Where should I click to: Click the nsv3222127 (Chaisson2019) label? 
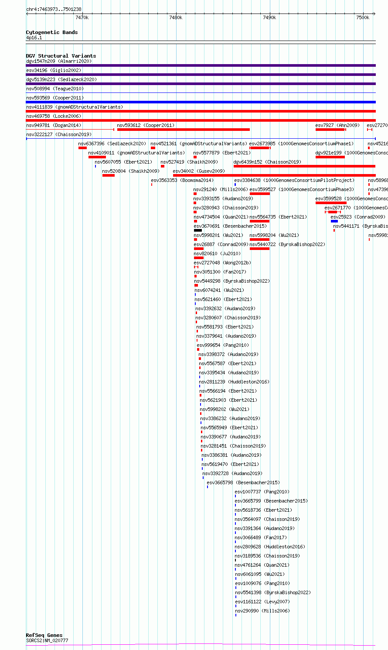59,134
